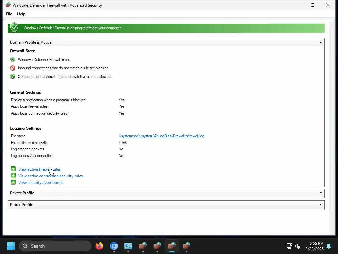Select 'Apply local connection security rules:' label
This screenshot has width=338, height=254.
pos(40,113)
